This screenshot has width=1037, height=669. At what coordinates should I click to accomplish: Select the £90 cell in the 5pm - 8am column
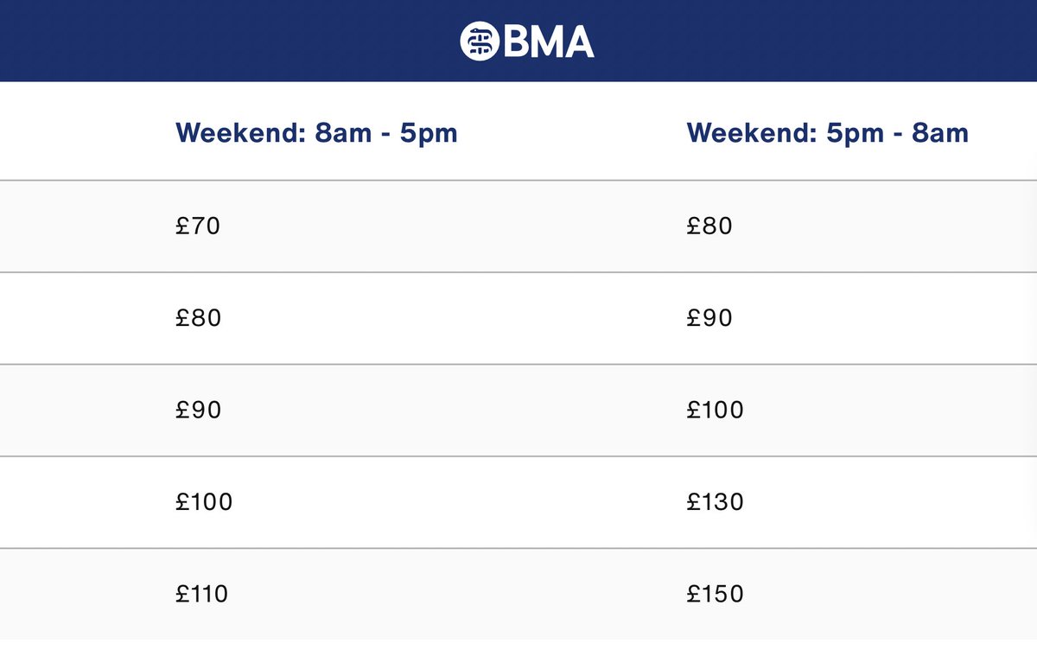tap(709, 318)
